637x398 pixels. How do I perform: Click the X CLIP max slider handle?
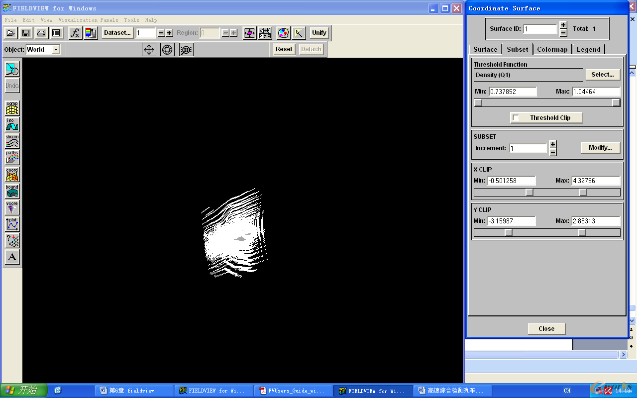coord(583,193)
